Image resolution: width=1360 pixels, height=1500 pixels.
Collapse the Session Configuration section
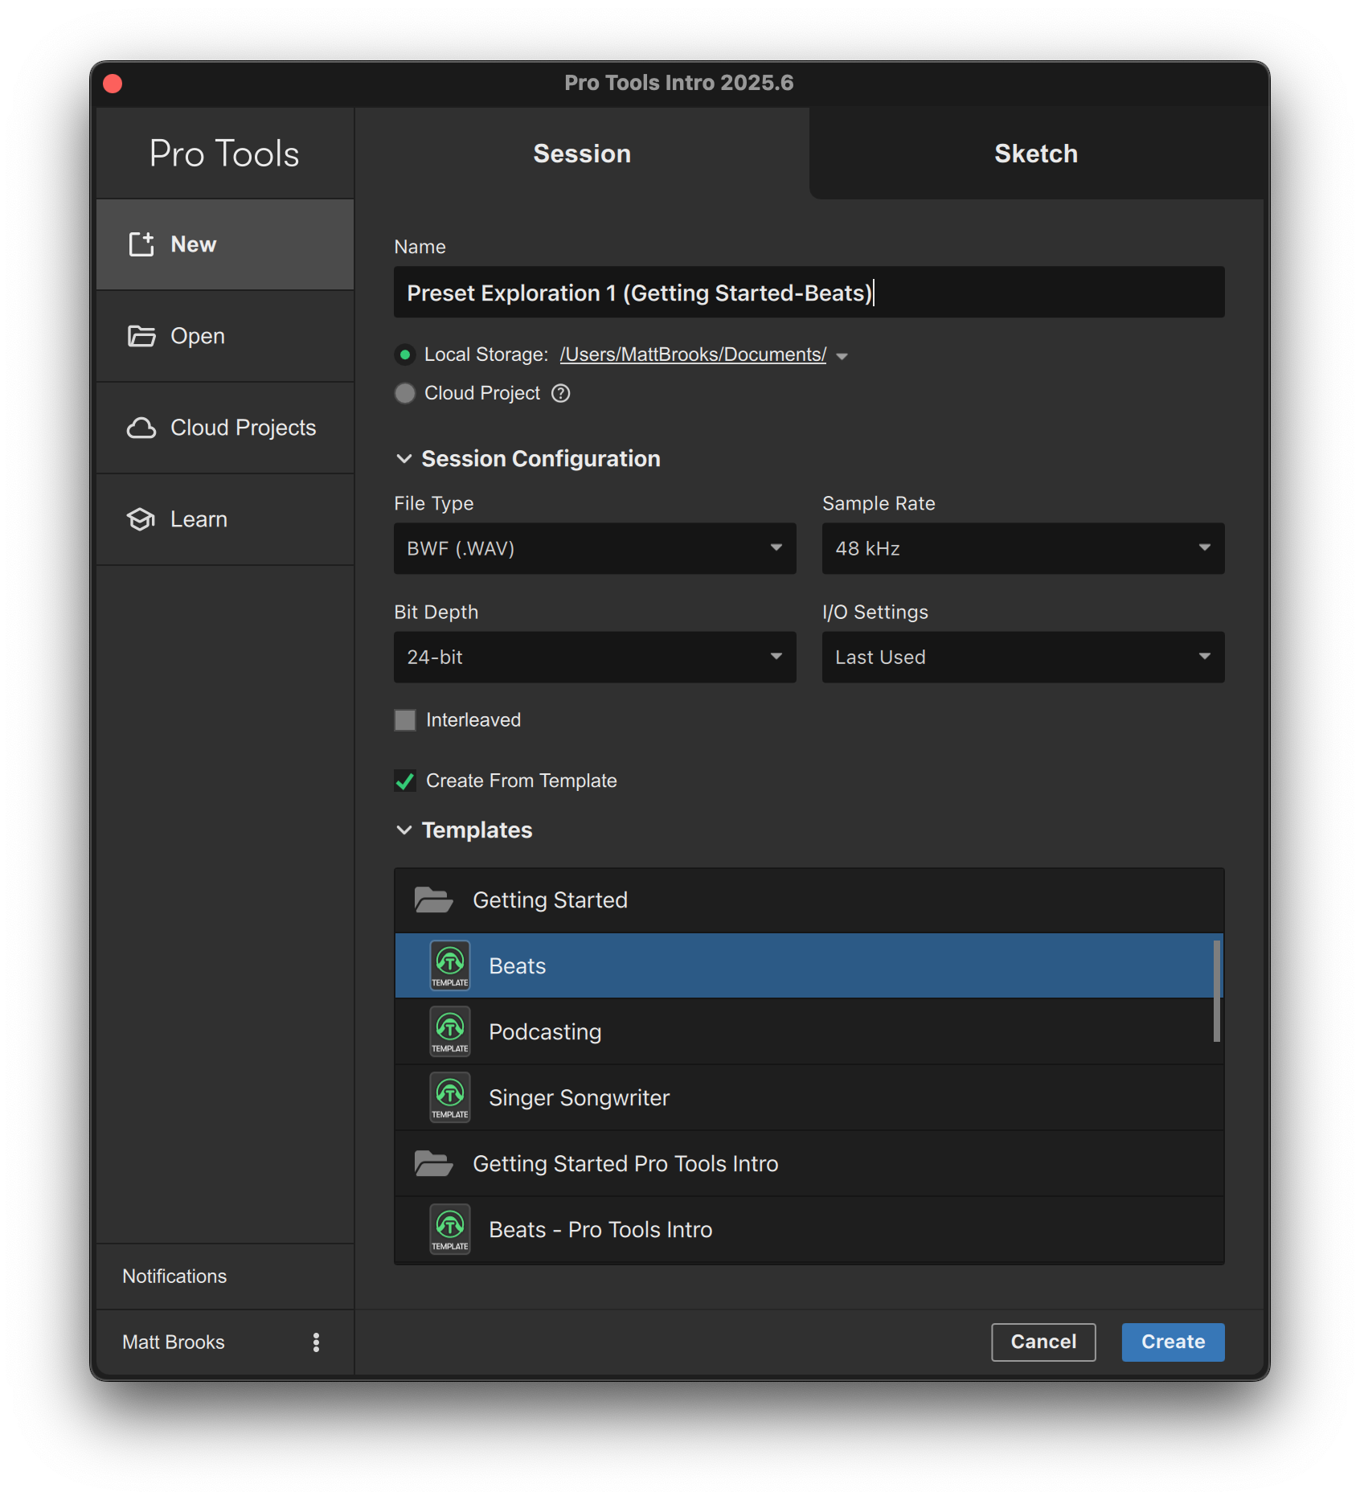coord(403,458)
